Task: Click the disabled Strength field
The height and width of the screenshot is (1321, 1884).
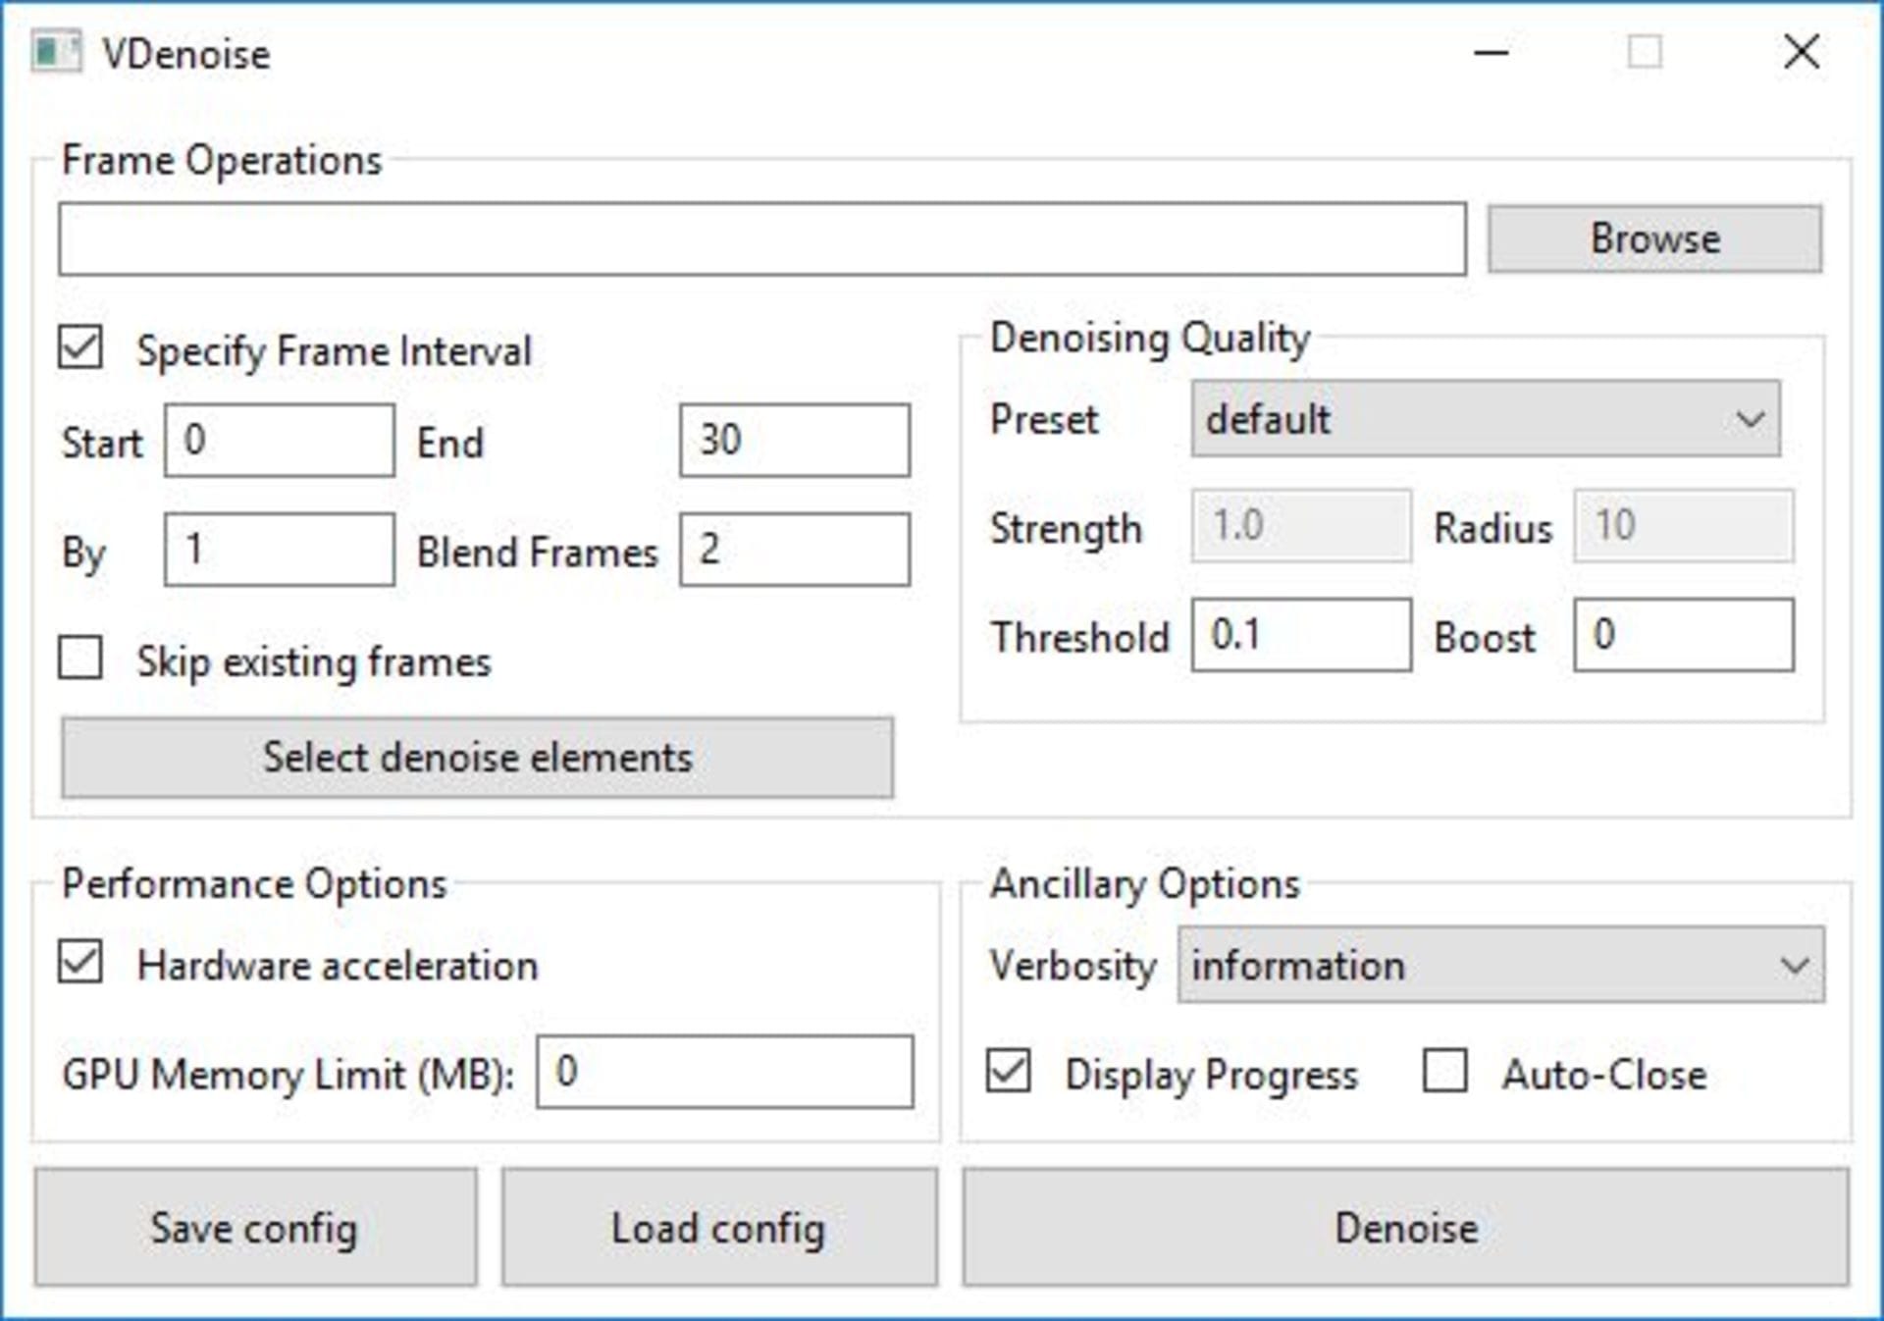Action: tap(1302, 526)
